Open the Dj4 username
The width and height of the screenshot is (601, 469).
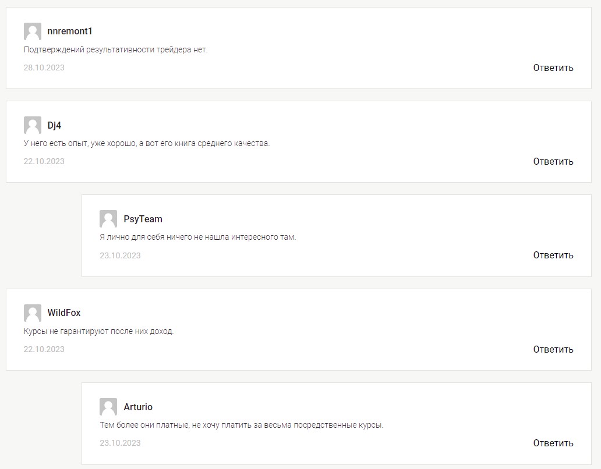pos(54,125)
